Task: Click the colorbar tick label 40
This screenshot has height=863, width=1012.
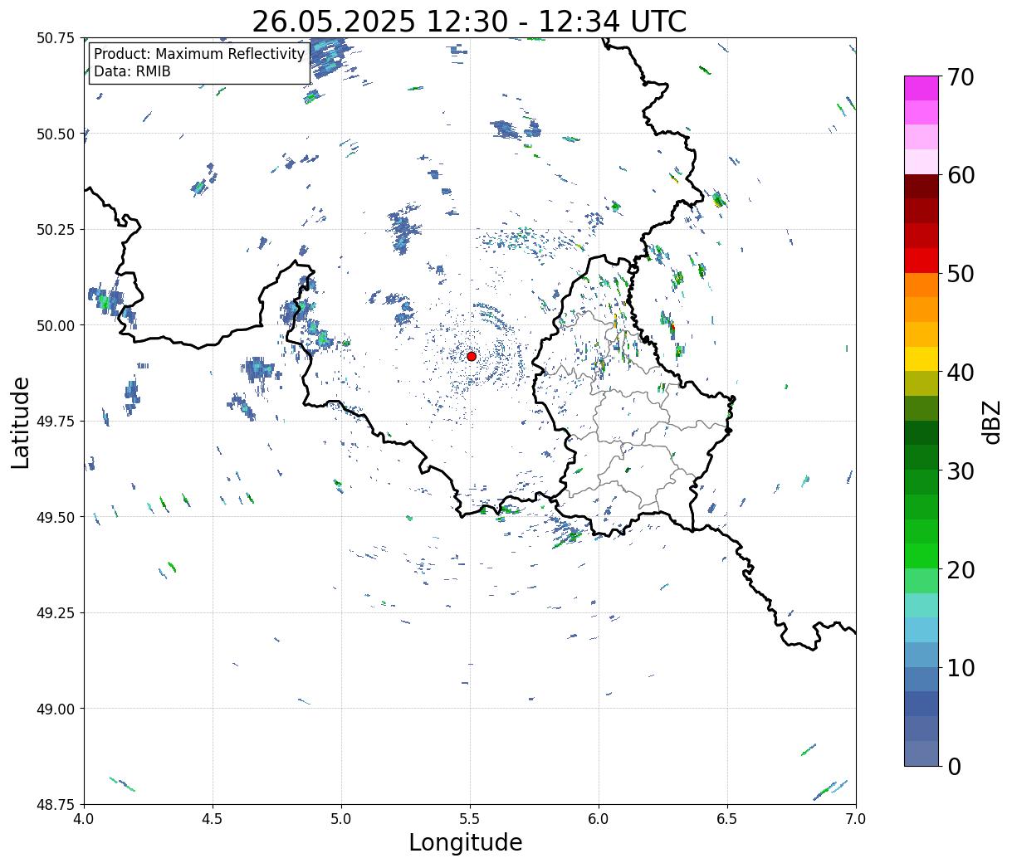Action: [x=961, y=373]
